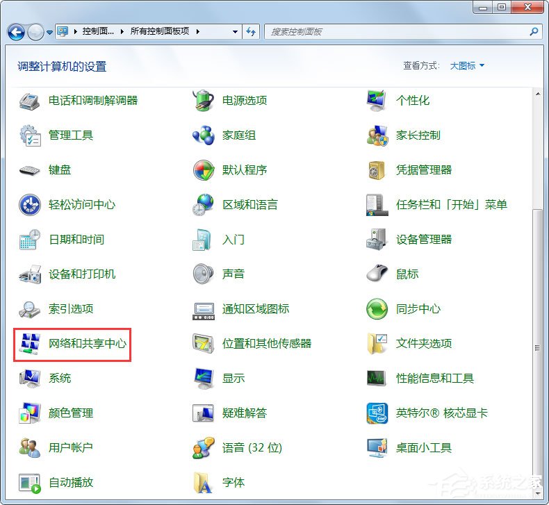Image resolution: width=549 pixels, height=505 pixels.
Task: Open the 管理工具 gear icon
Action: 29,135
